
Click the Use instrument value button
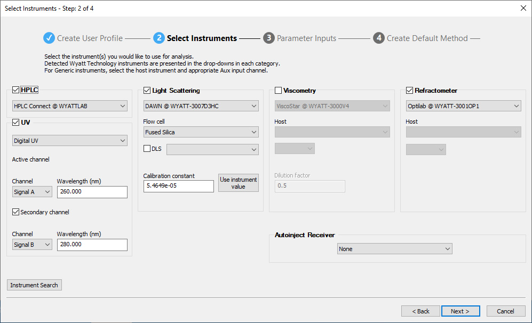point(239,183)
